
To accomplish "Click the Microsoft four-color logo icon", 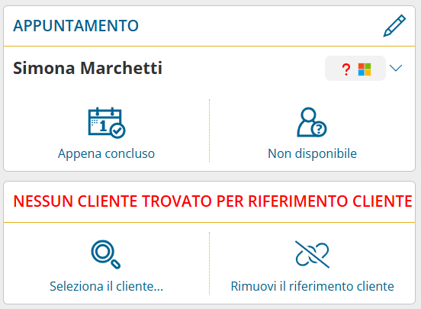I will point(365,69).
